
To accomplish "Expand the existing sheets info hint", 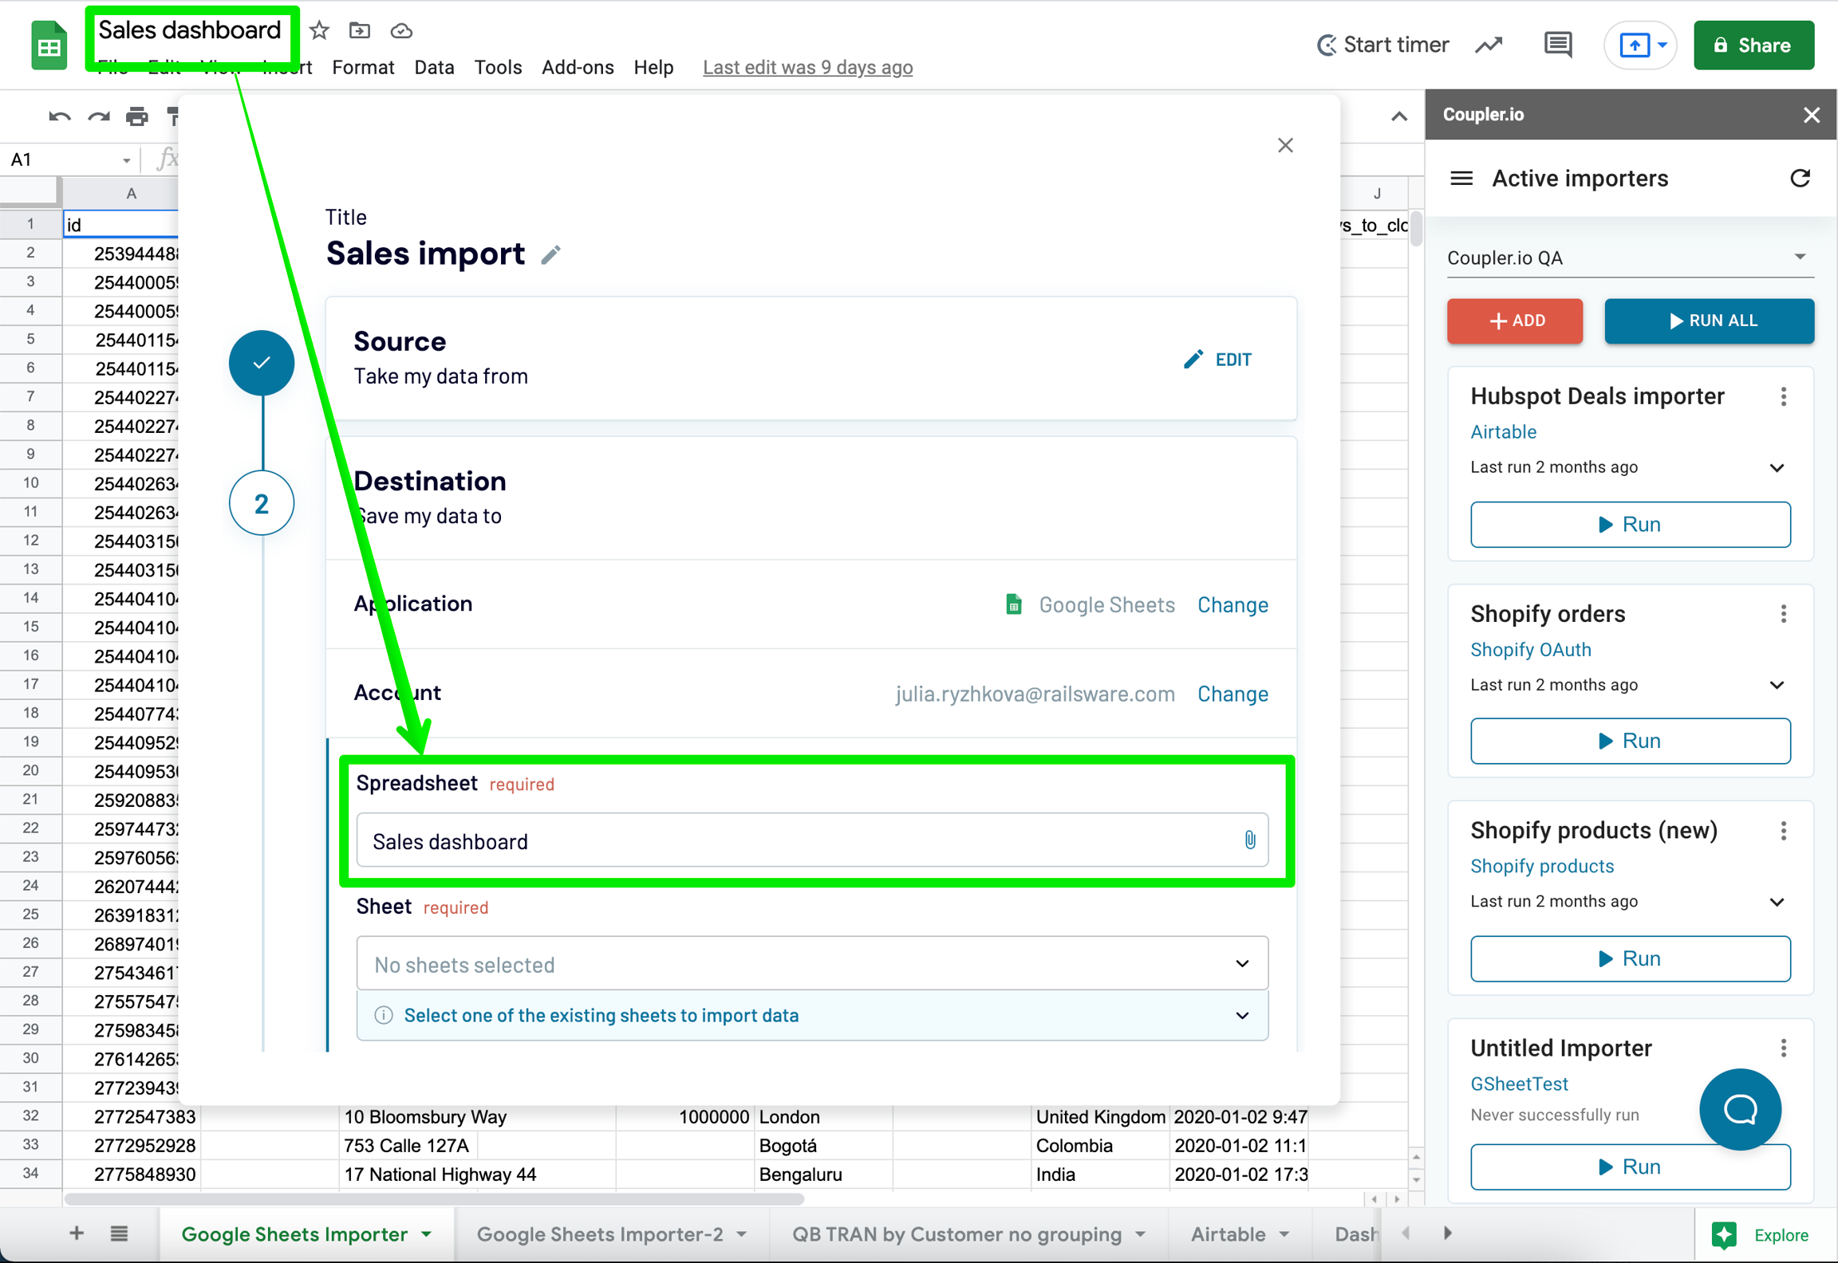I will tap(1241, 1015).
